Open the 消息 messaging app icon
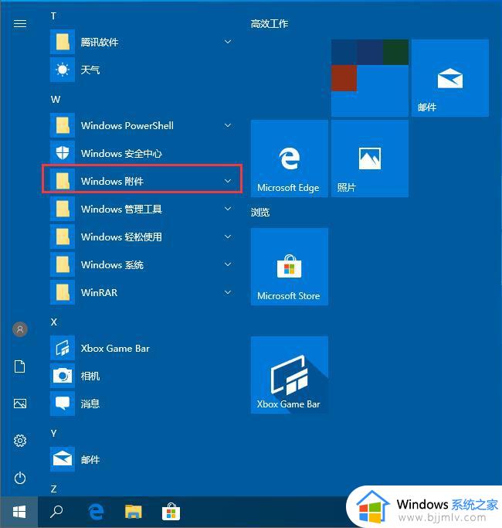 [63, 404]
